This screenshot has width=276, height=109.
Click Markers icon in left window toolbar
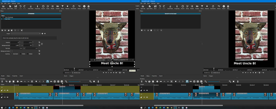(68, 6)
